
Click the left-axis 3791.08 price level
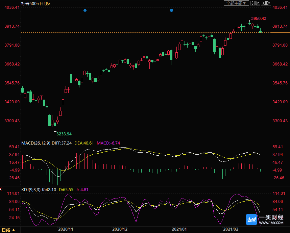pos(12,45)
